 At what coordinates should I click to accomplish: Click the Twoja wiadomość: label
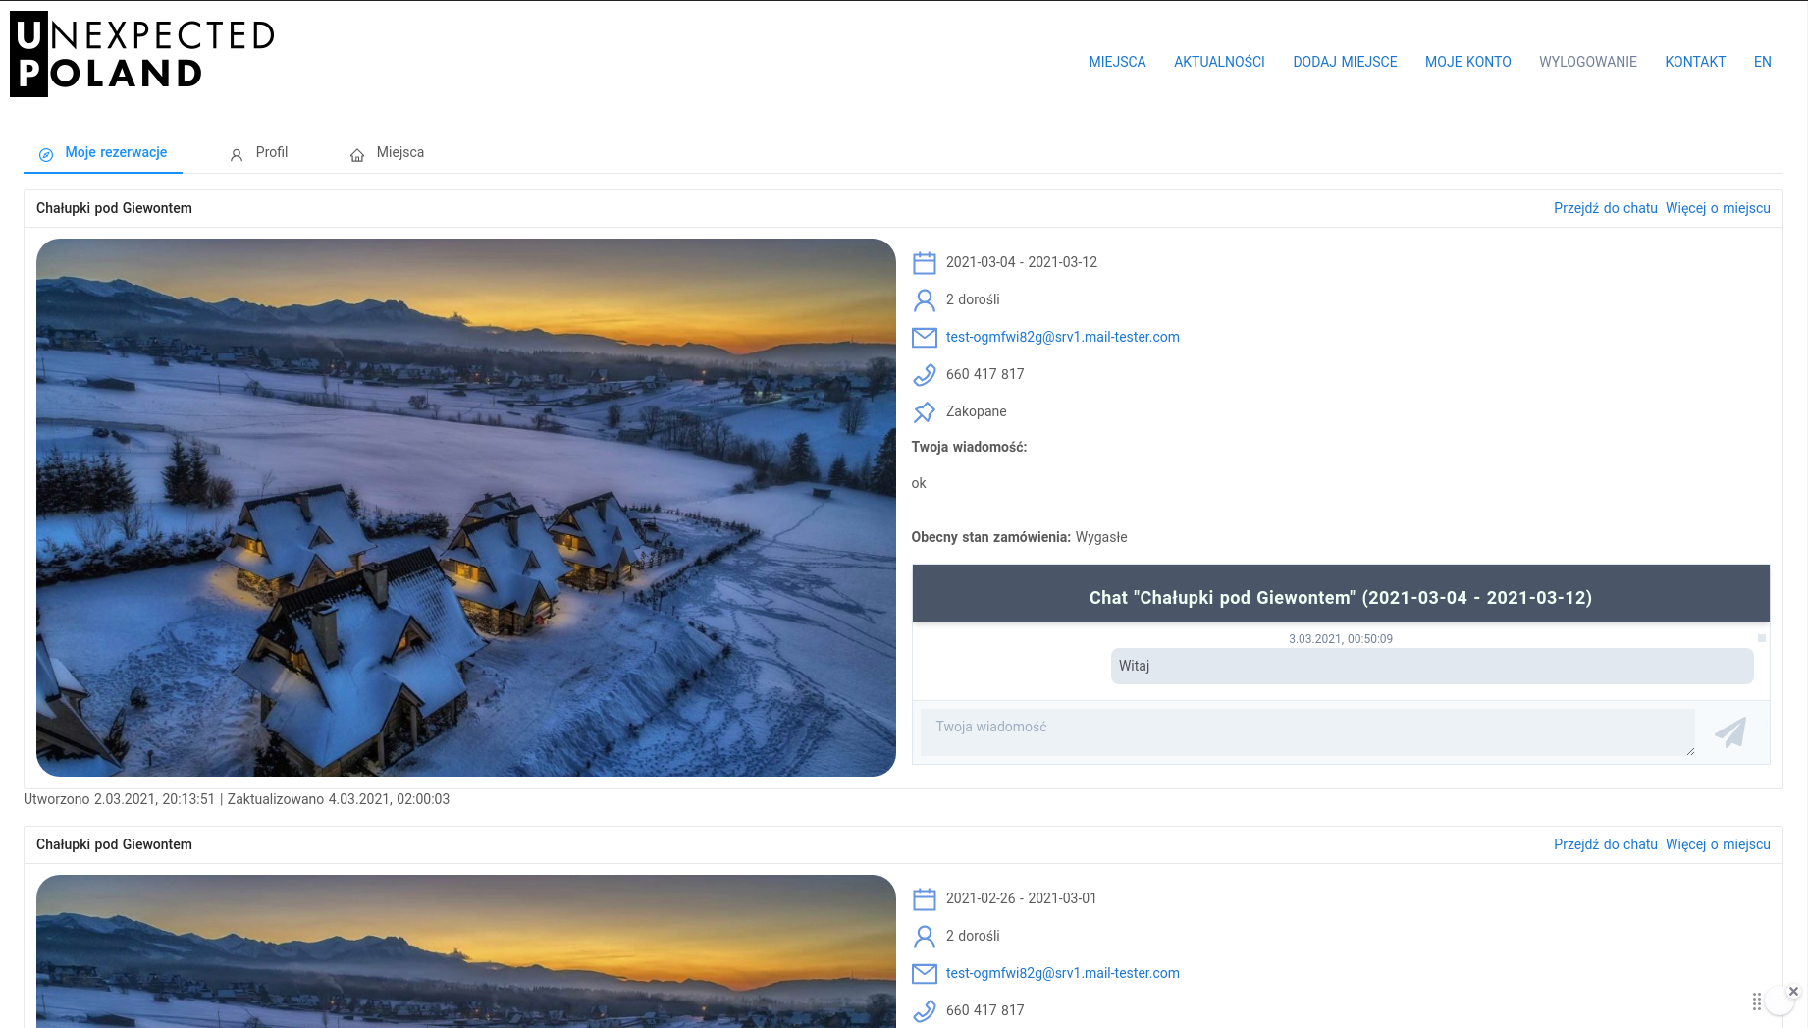point(969,447)
